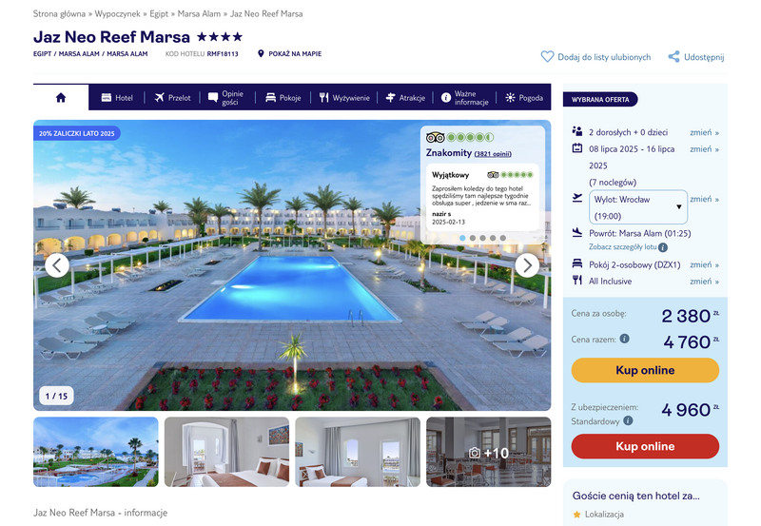Image resolution: width=761 pixels, height=526 pixels.
Task: Expand the Wylot: Wrocław departure dropdown
Action: point(637,207)
